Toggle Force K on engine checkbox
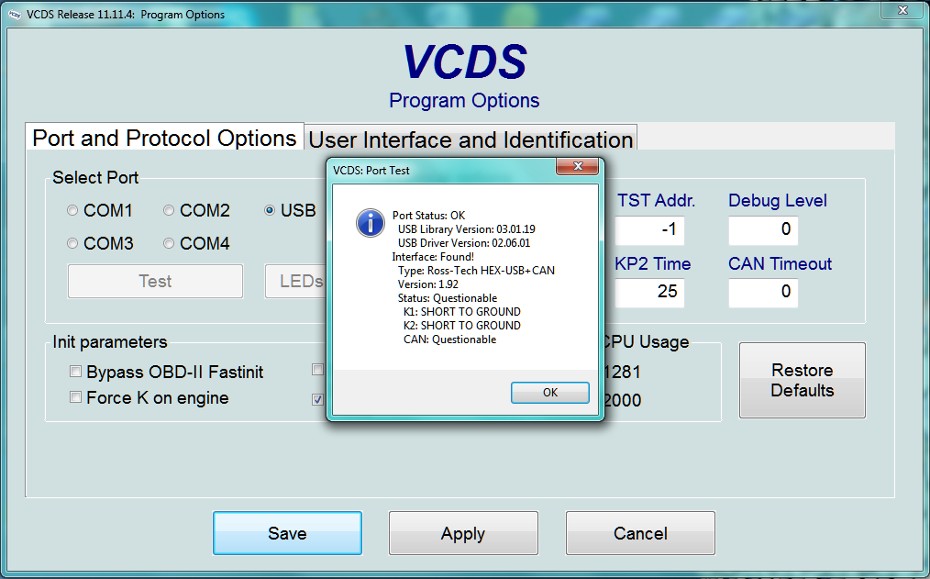 click(76, 398)
